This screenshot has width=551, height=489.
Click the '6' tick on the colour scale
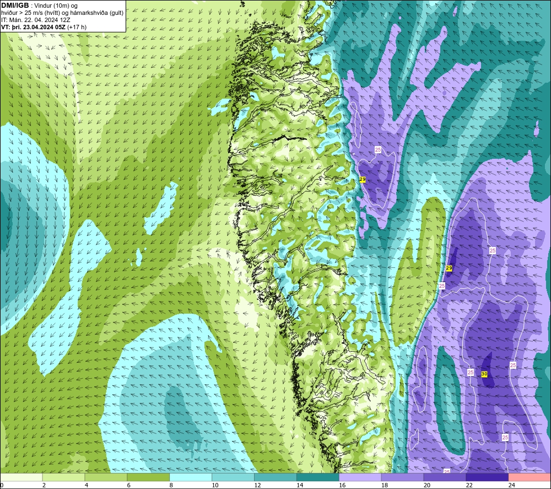coord(128,485)
